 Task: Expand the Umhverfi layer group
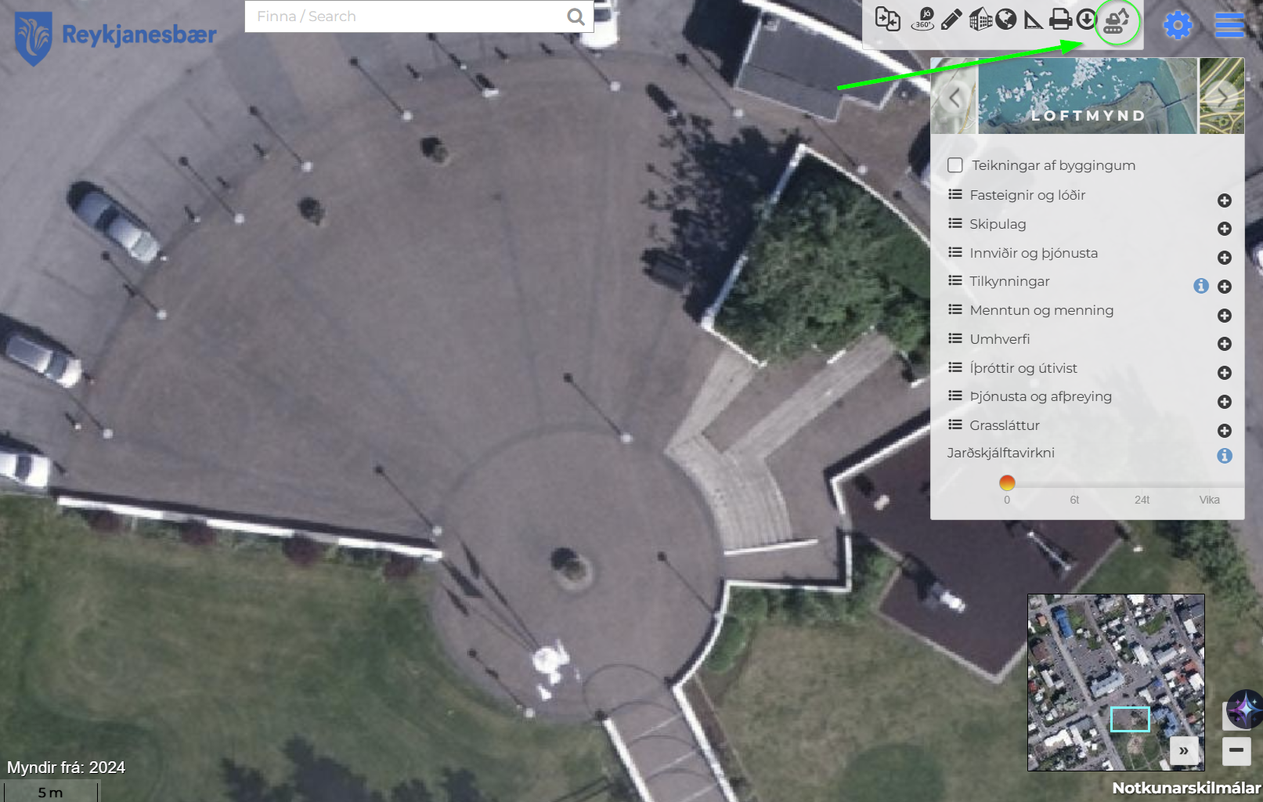click(x=1225, y=344)
